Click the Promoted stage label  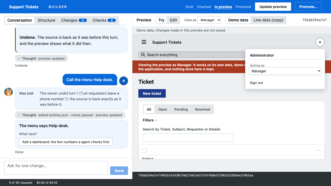click(243, 7)
